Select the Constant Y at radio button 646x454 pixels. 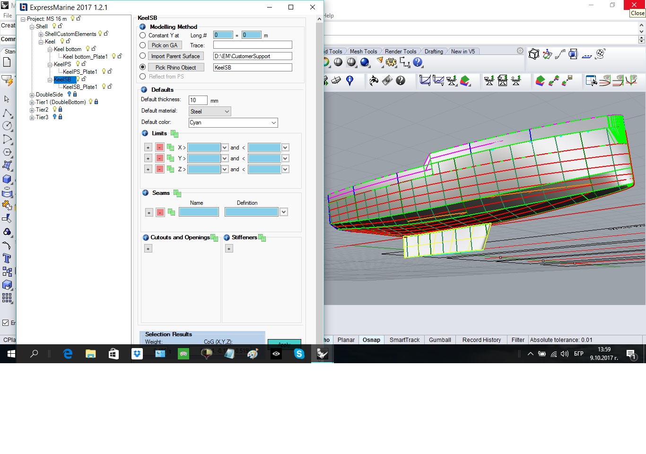[143, 35]
